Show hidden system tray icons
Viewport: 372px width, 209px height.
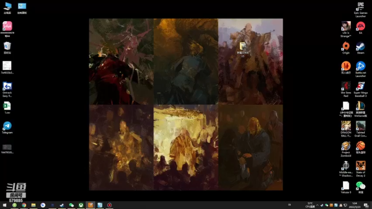click(x=317, y=205)
